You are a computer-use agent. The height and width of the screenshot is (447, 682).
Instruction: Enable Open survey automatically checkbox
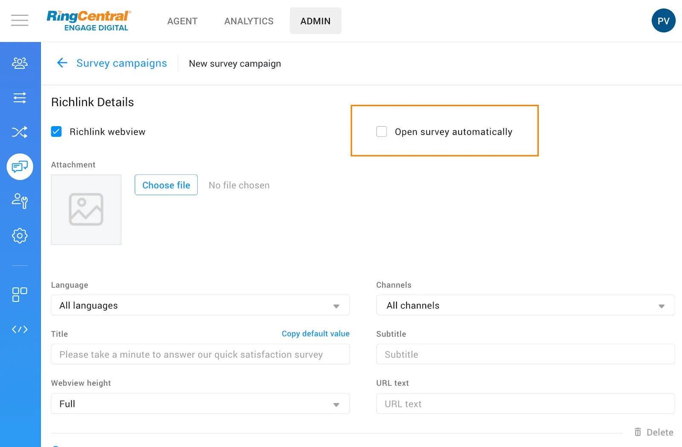[381, 132]
